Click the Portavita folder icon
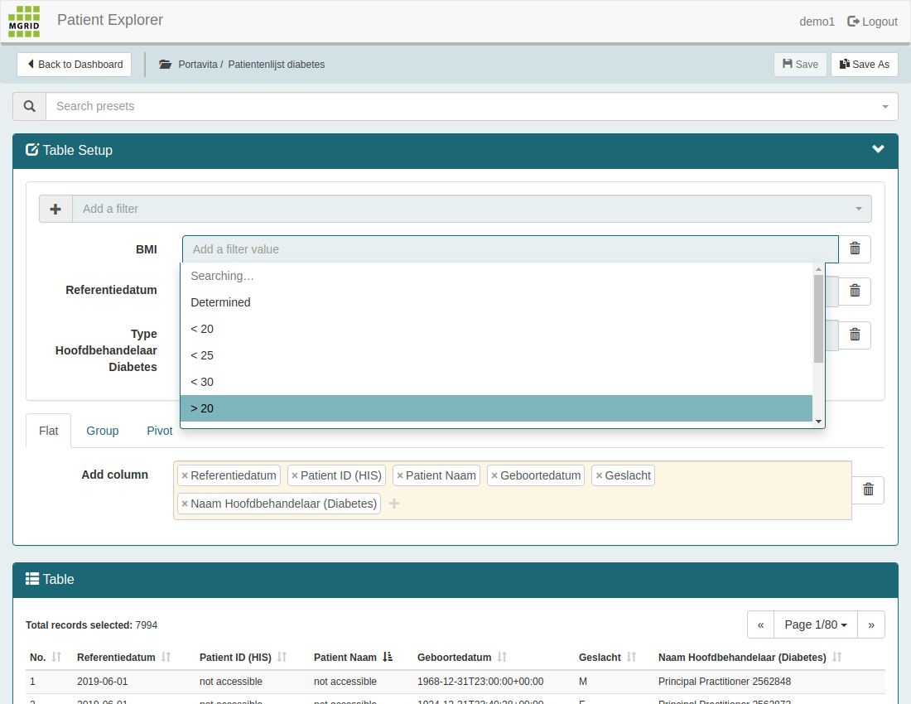 tap(165, 65)
